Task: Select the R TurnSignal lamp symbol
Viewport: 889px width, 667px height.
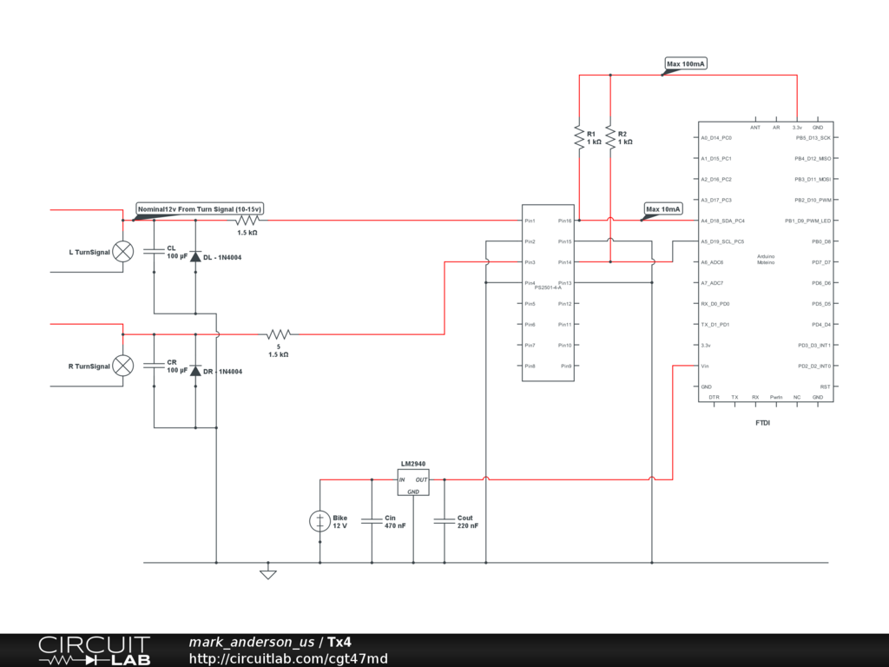Action: [x=124, y=366]
